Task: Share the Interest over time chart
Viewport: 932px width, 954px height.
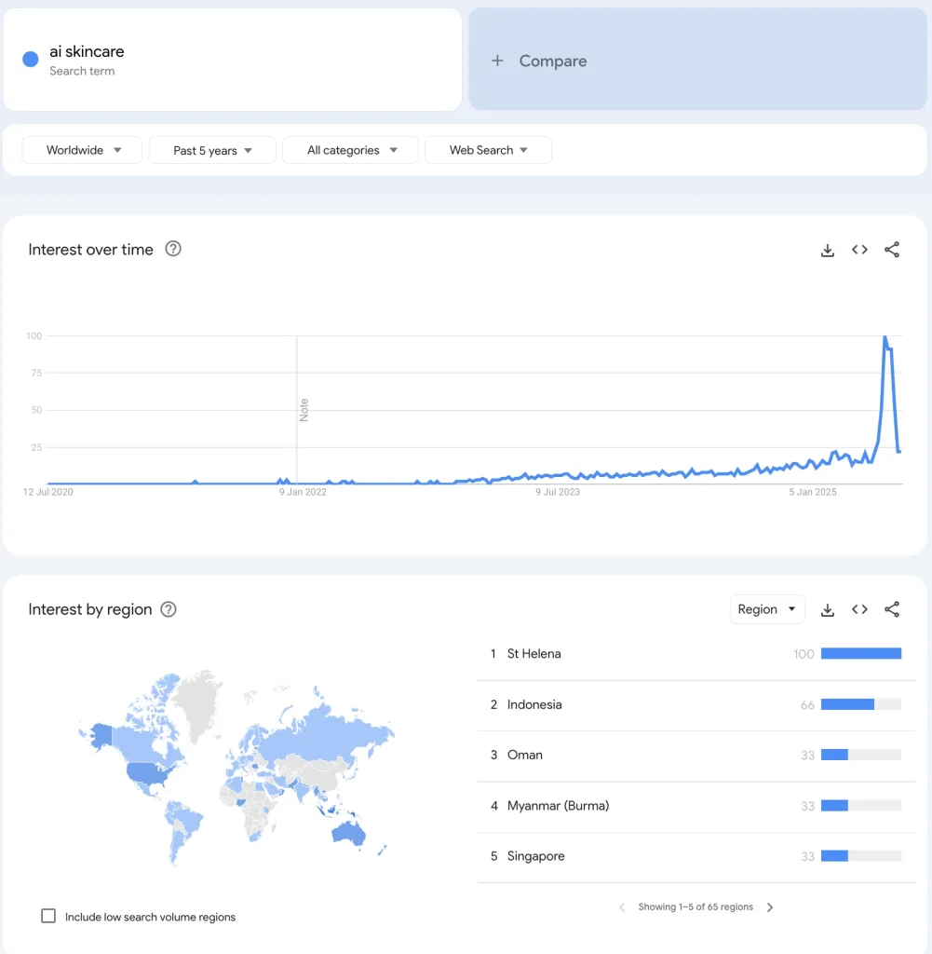Action: point(892,250)
